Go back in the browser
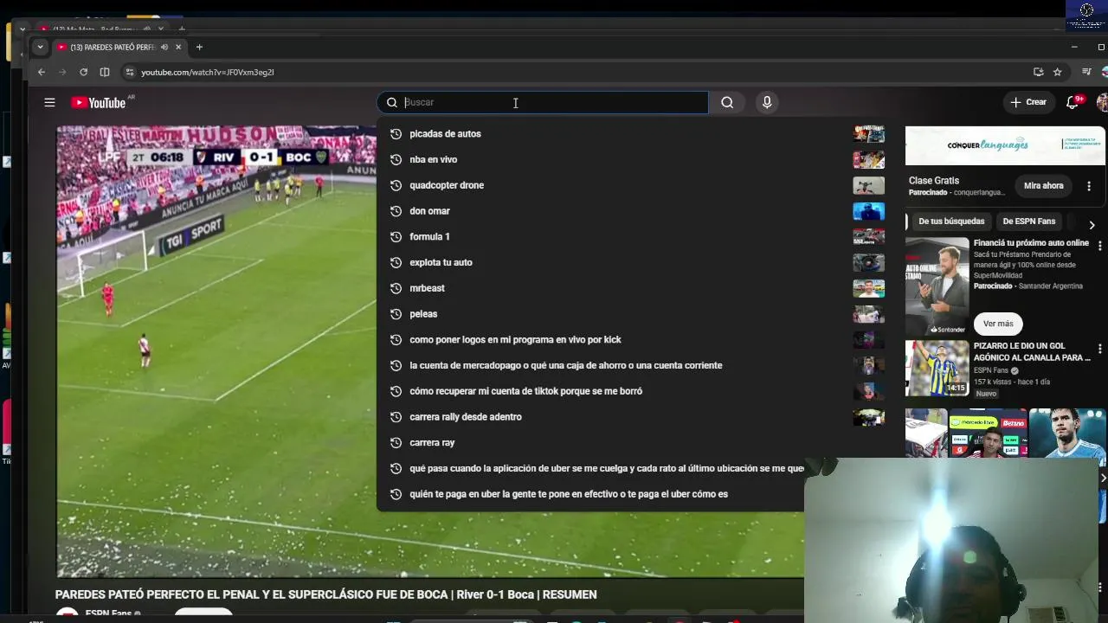The height and width of the screenshot is (623, 1108). 41,72
